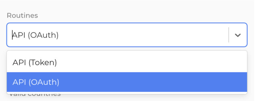Select the API (Token) option
Image resolution: width=255 pixels, height=101 pixels.
click(127, 63)
